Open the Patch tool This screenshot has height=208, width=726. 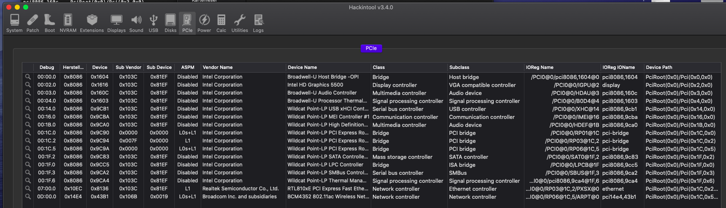pos(32,23)
